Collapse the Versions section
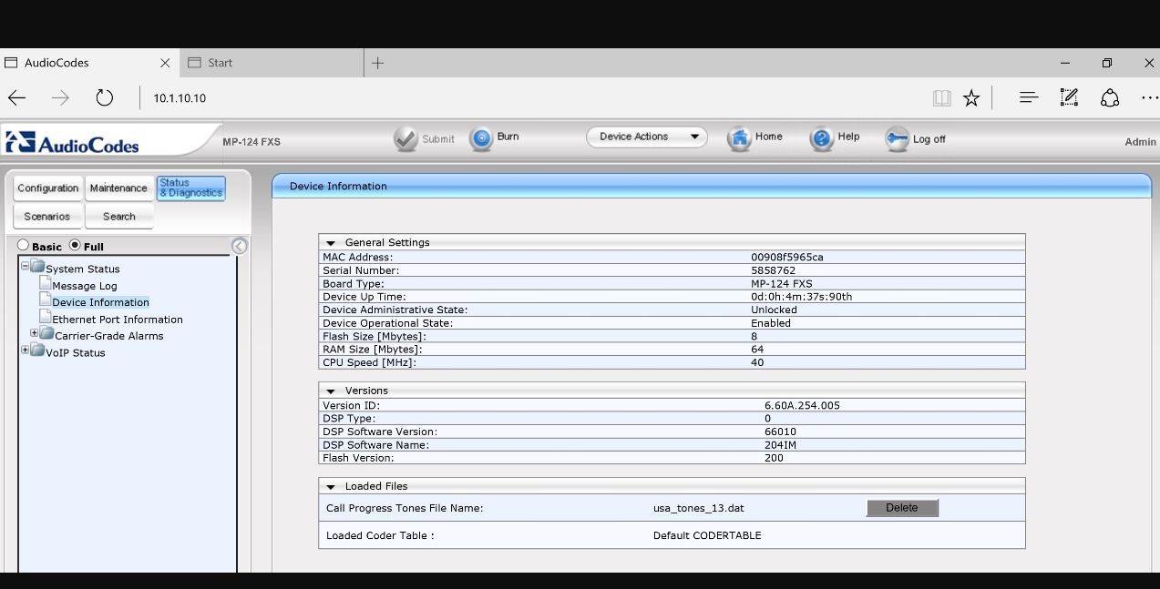Viewport: 1160px width, 589px height. coord(331,391)
